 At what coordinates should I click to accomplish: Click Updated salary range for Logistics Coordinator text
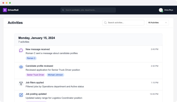click(54, 98)
